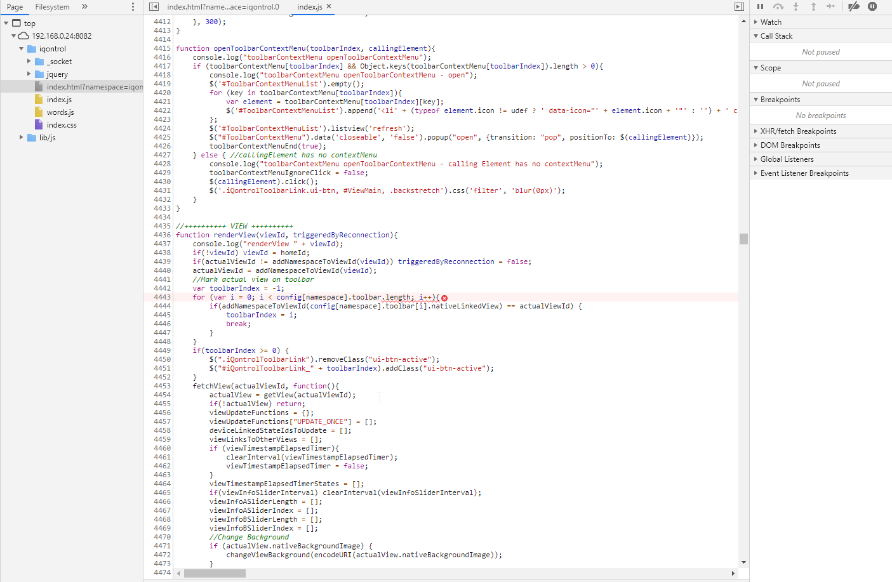Hide the debugger sidebar icon
The height and width of the screenshot is (582, 892).
click(739, 6)
